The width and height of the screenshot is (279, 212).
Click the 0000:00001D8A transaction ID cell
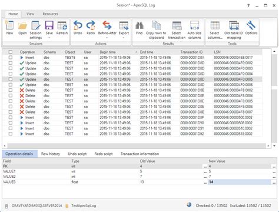[x=192, y=58]
